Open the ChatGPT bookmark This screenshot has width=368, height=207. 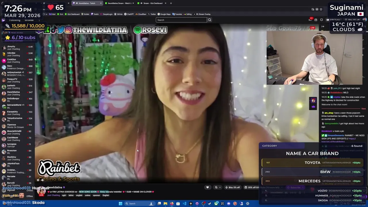pos(129,14)
